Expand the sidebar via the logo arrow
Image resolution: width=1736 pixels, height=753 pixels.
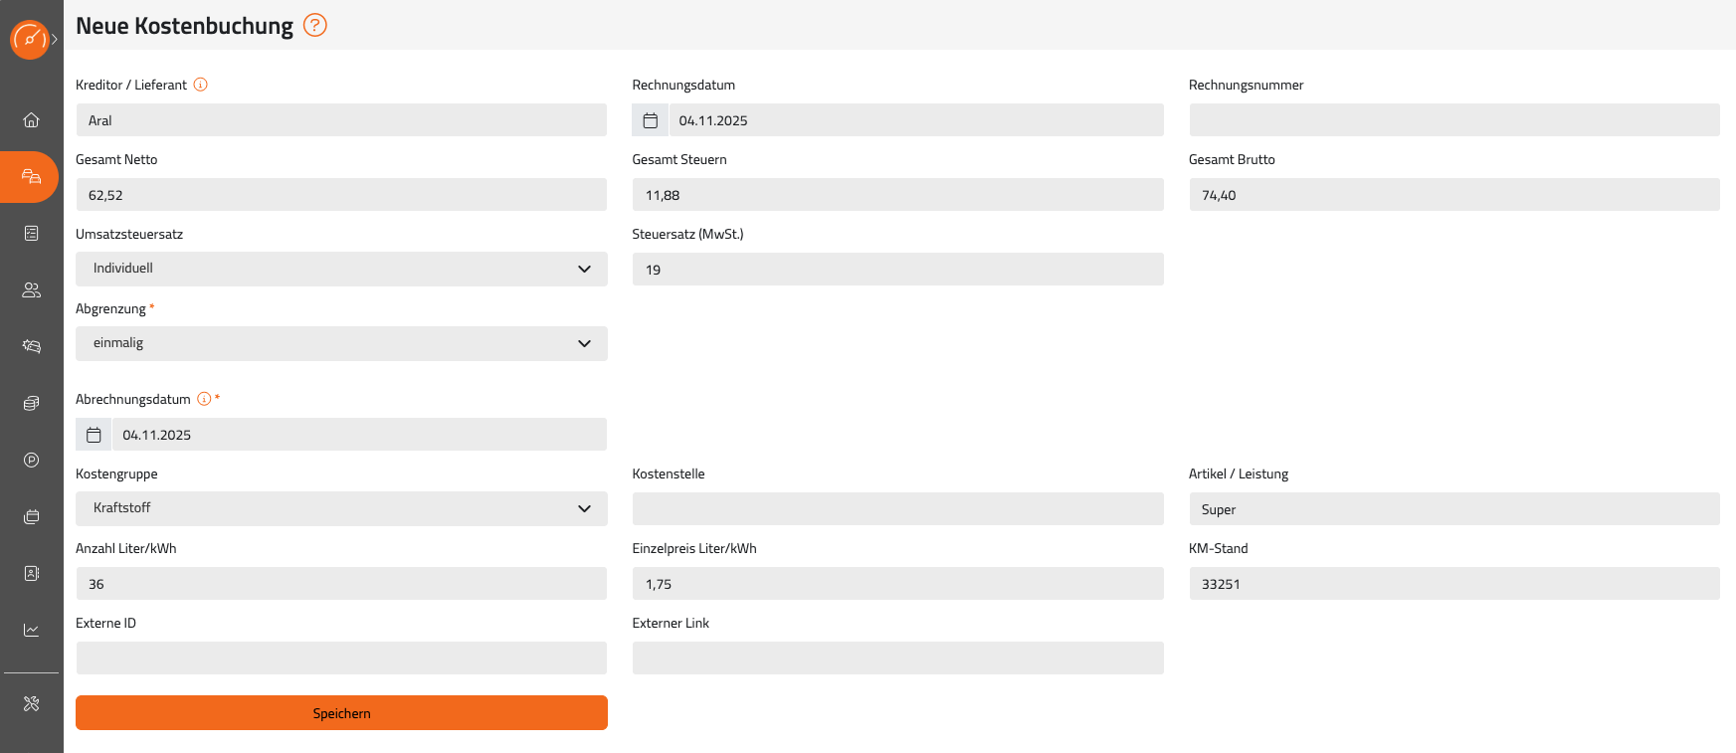tap(54, 40)
